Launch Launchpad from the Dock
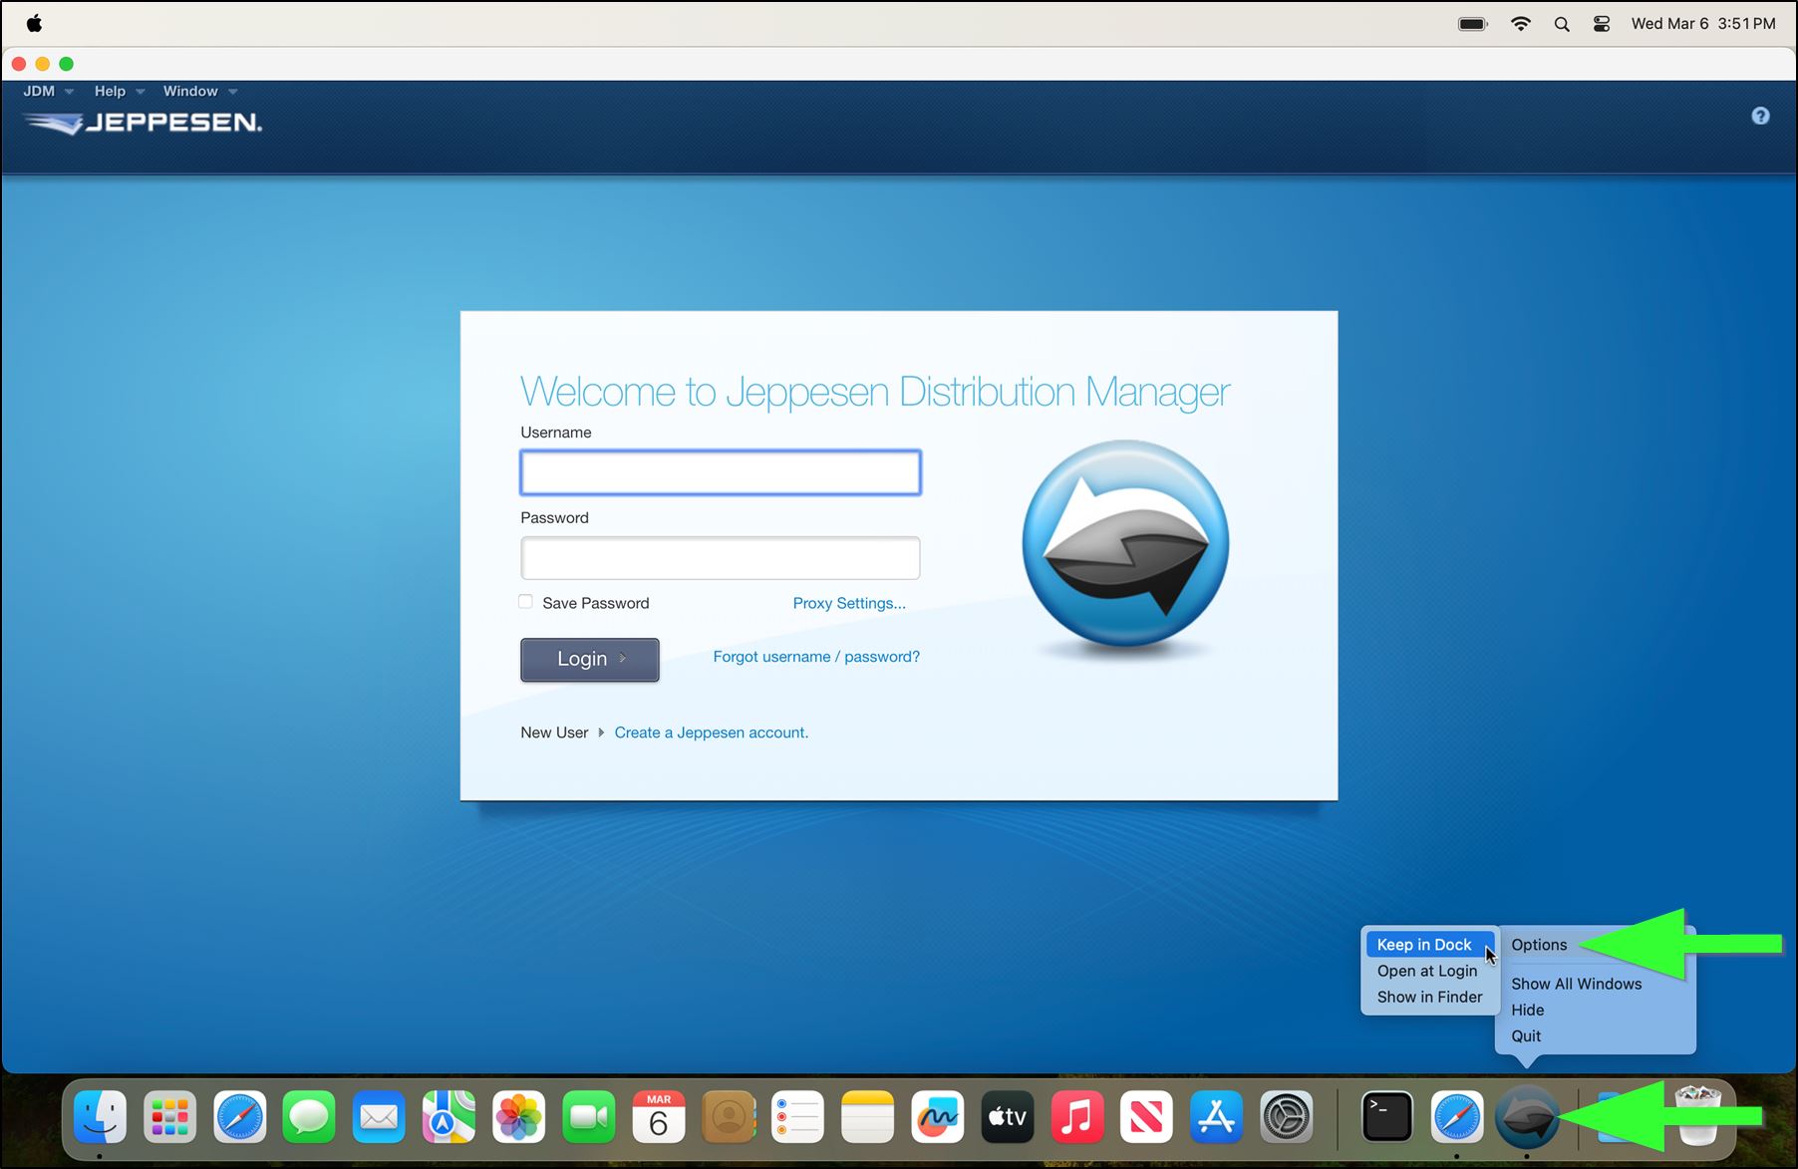 point(169,1117)
